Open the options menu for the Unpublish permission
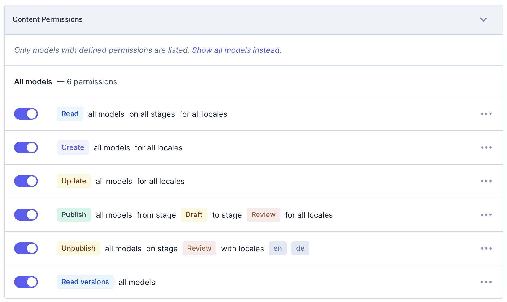 point(486,248)
